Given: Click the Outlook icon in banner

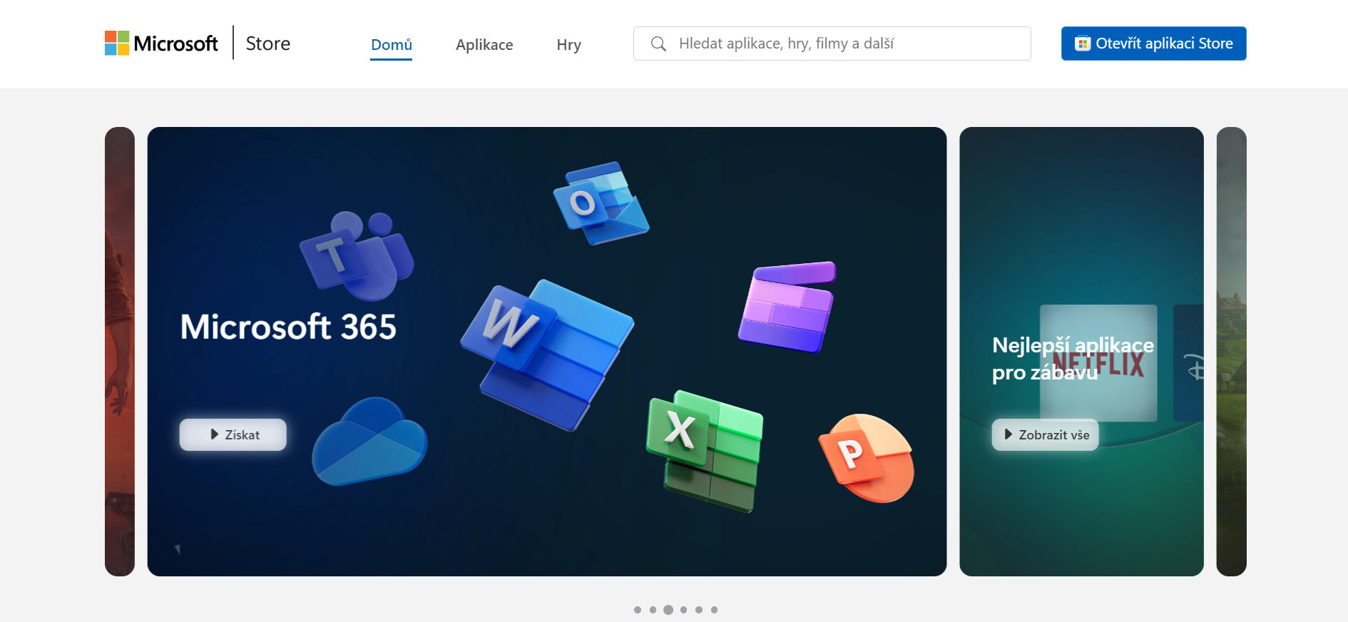Looking at the screenshot, I should (x=601, y=203).
